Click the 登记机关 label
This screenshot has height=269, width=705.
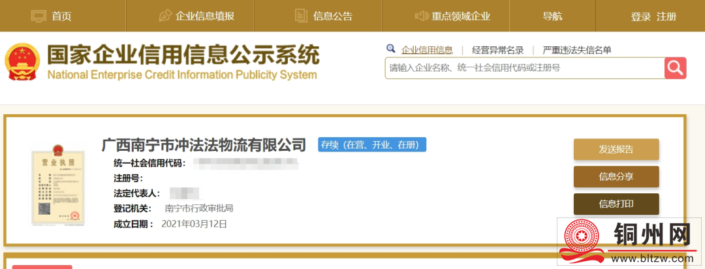tap(133, 208)
